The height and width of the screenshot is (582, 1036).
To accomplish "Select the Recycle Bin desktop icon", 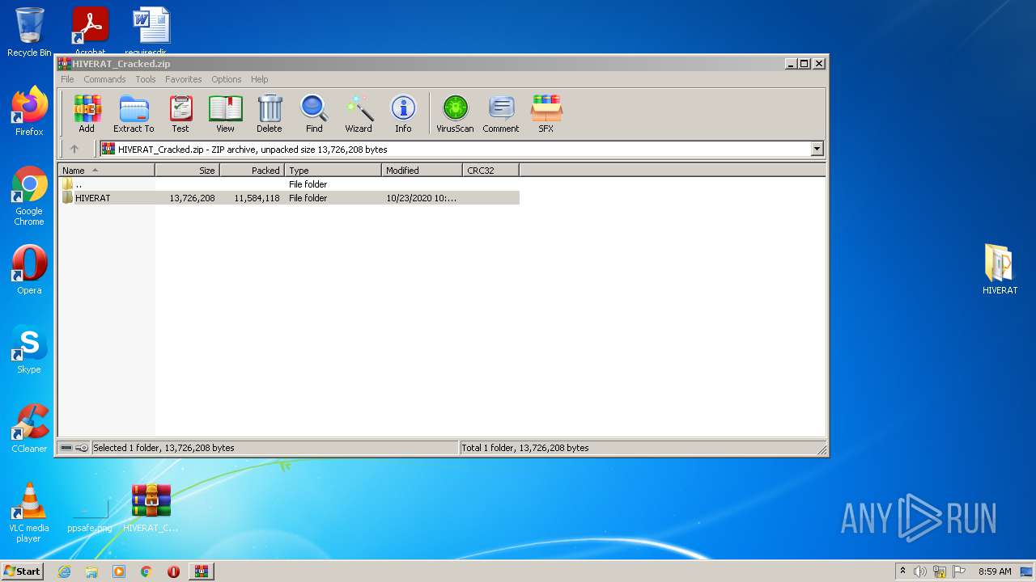I will point(29,32).
